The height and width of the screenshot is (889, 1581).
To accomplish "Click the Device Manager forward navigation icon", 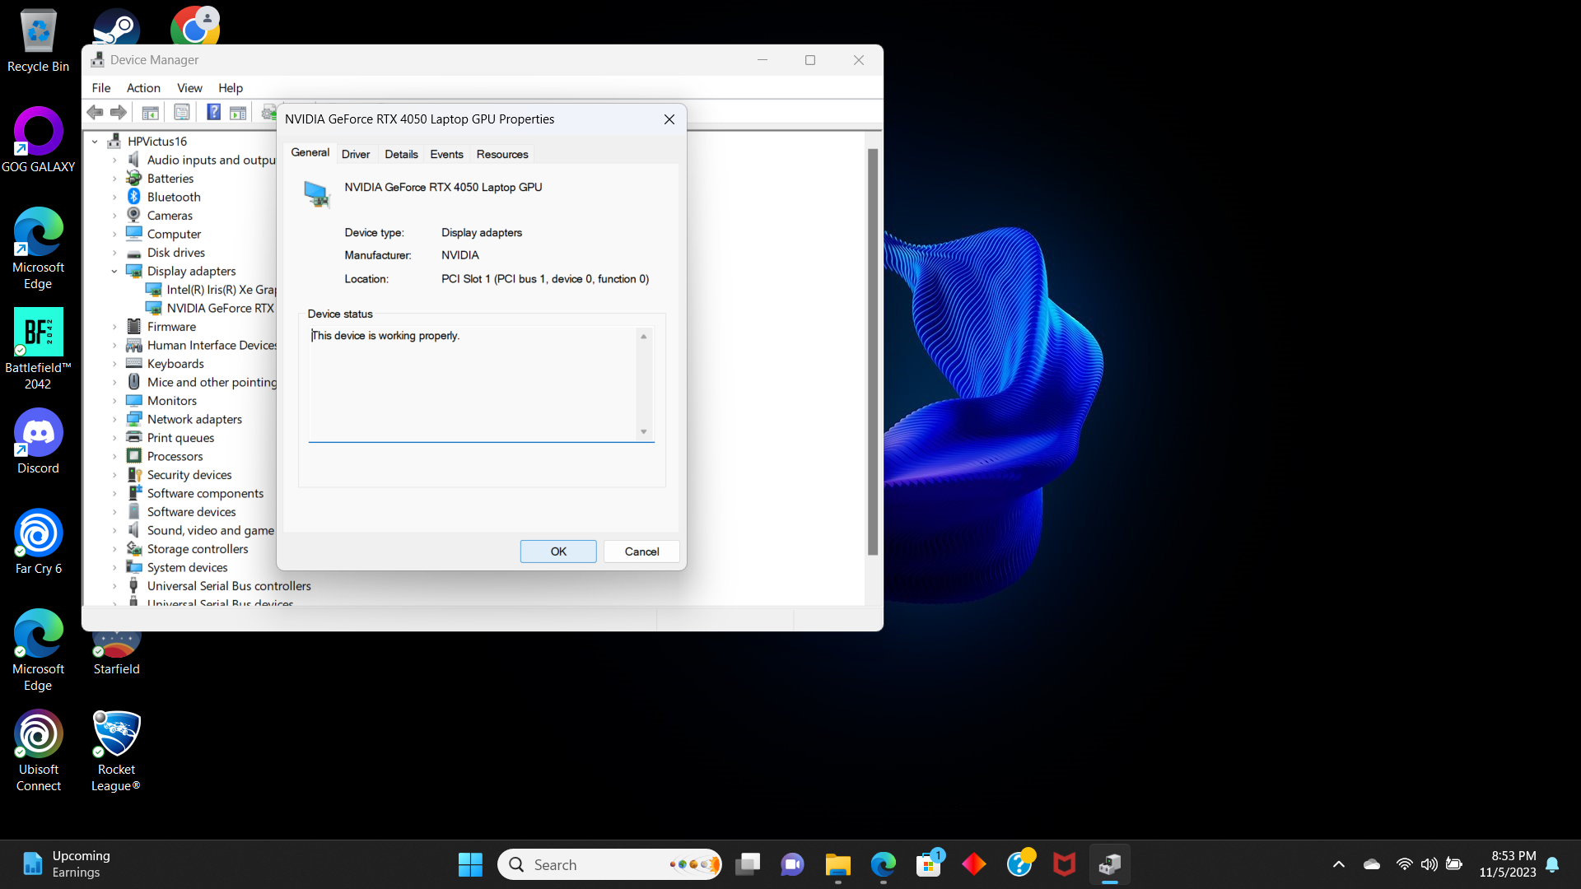I will [117, 113].
